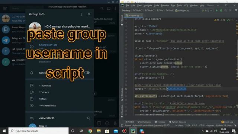The width and height of the screenshot is (238, 134).
Task: Open Saved Messages chat
Action: 13,29
